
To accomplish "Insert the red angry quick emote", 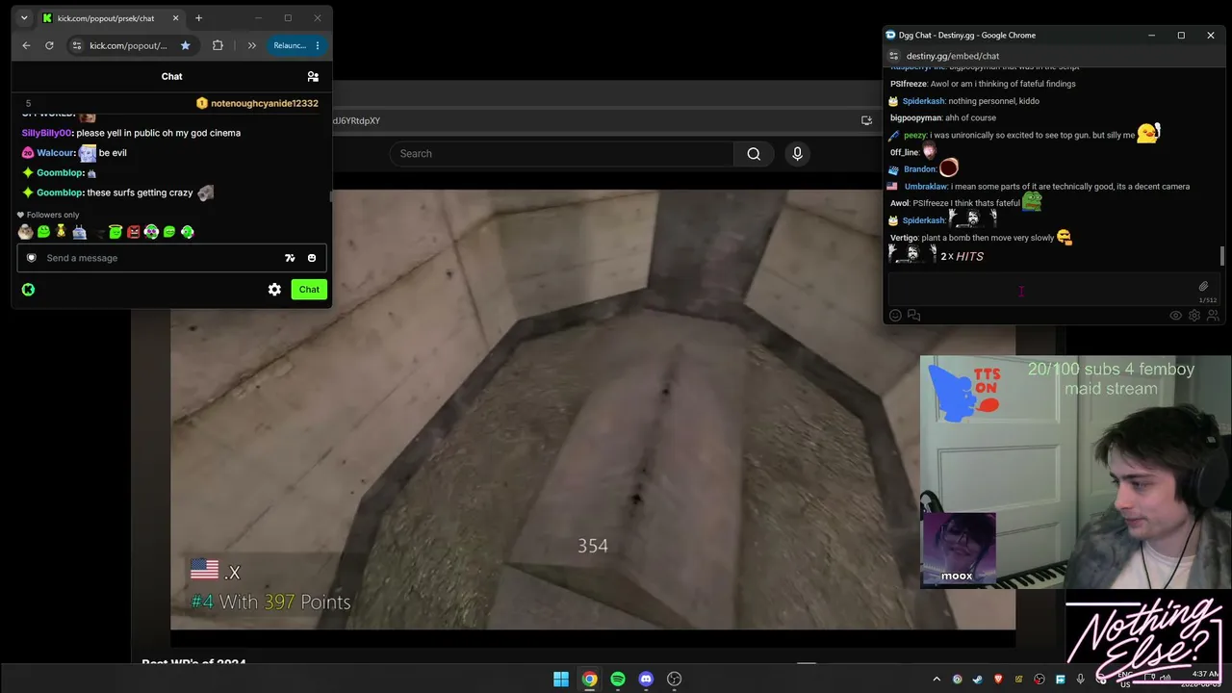I will [133, 232].
